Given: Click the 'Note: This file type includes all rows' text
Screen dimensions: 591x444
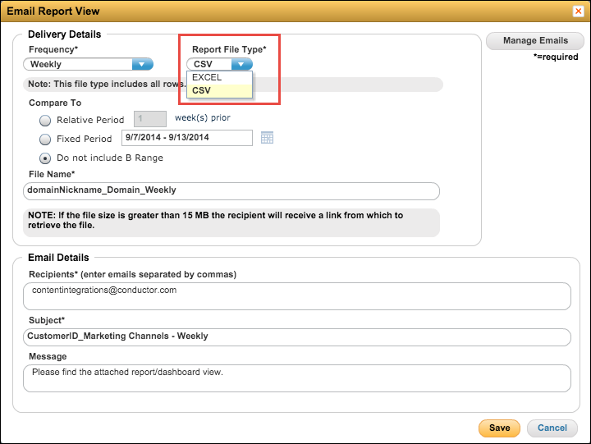Looking at the screenshot, I should 107,84.
